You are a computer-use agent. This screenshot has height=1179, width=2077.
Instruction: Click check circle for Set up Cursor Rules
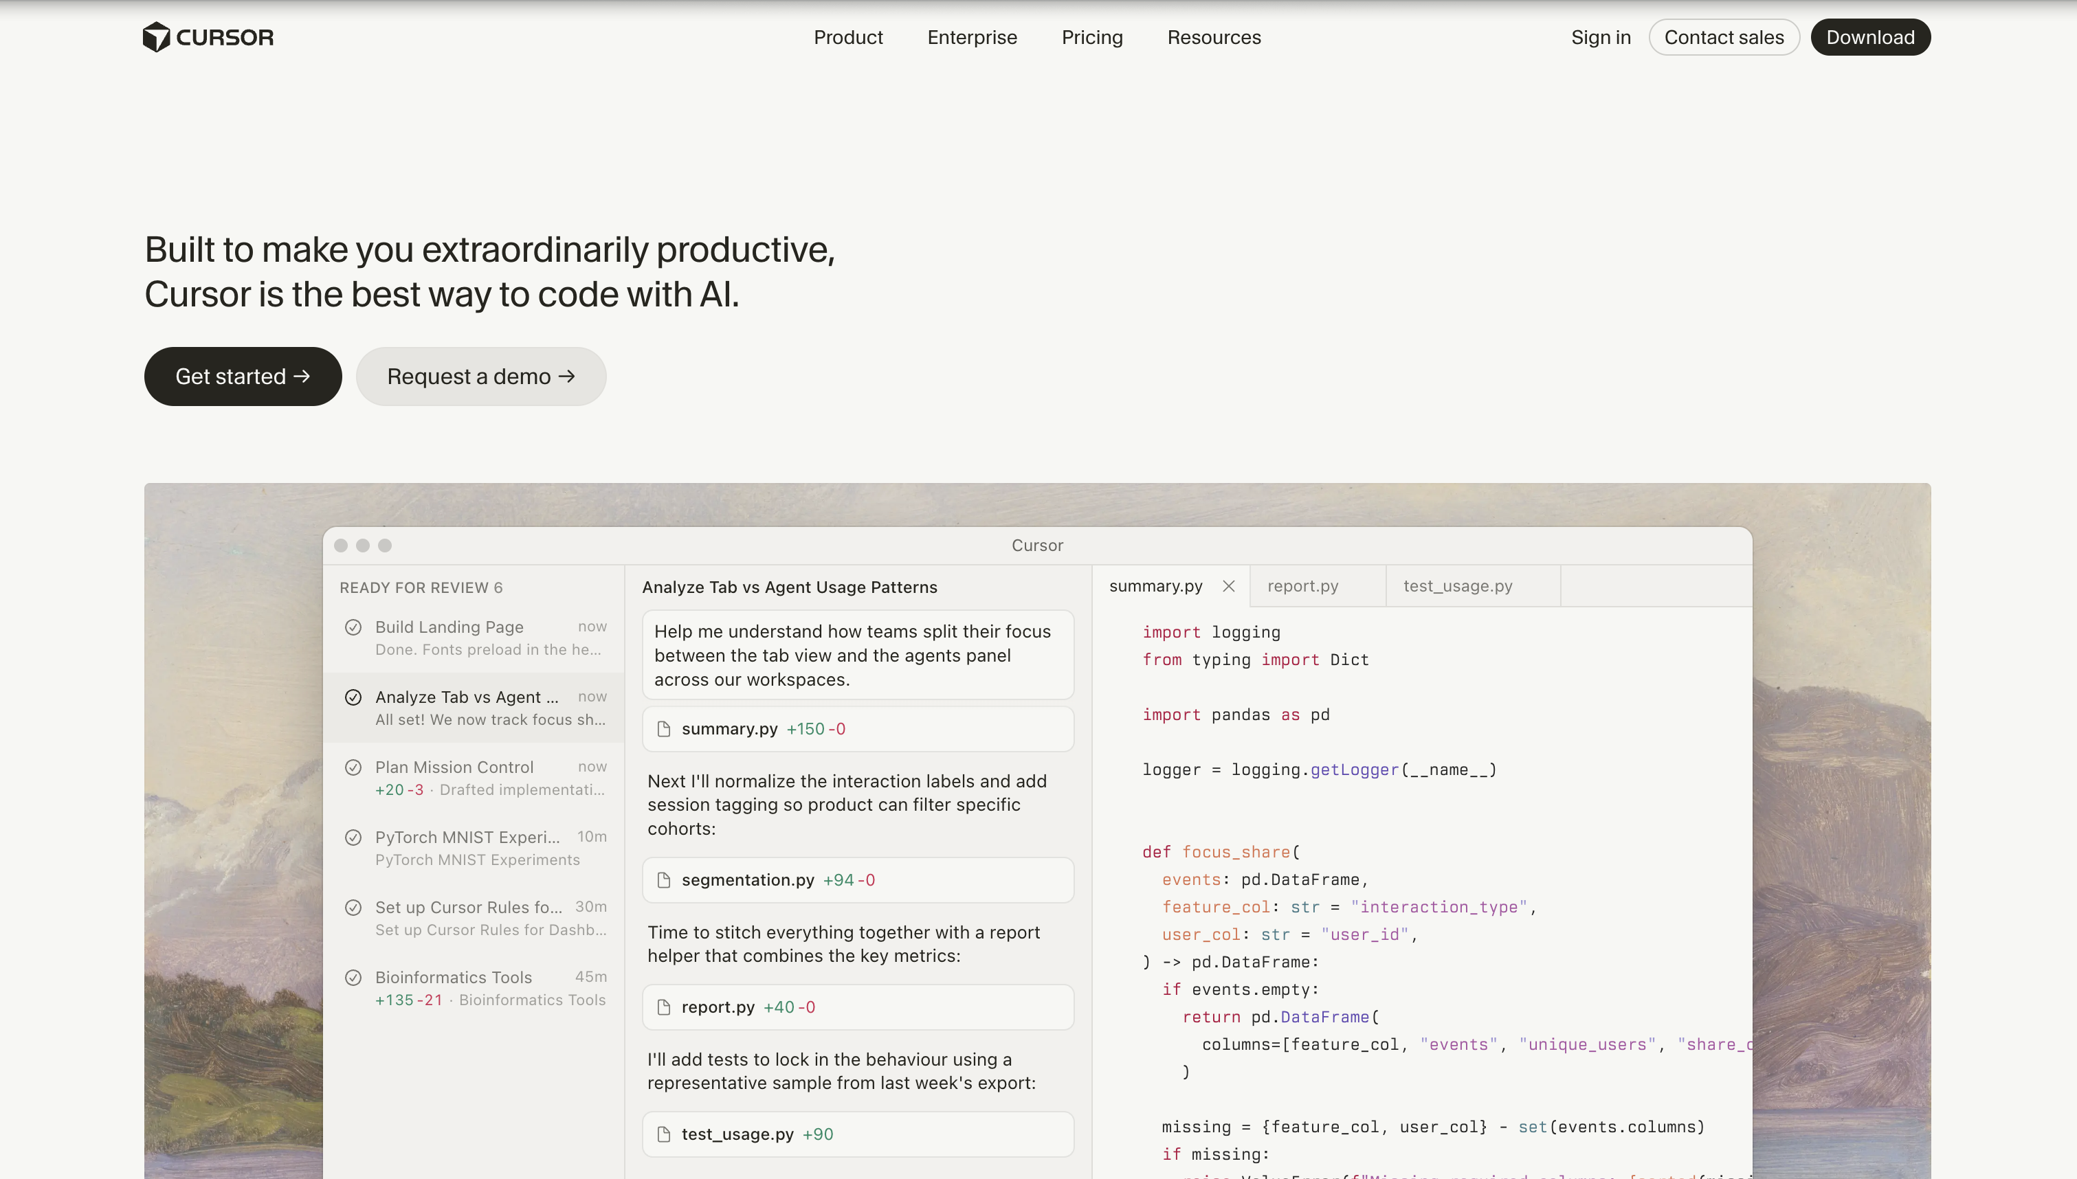[353, 908]
